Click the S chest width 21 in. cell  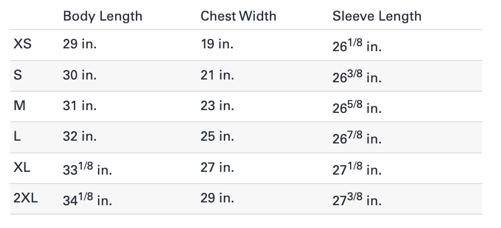pos(217,76)
